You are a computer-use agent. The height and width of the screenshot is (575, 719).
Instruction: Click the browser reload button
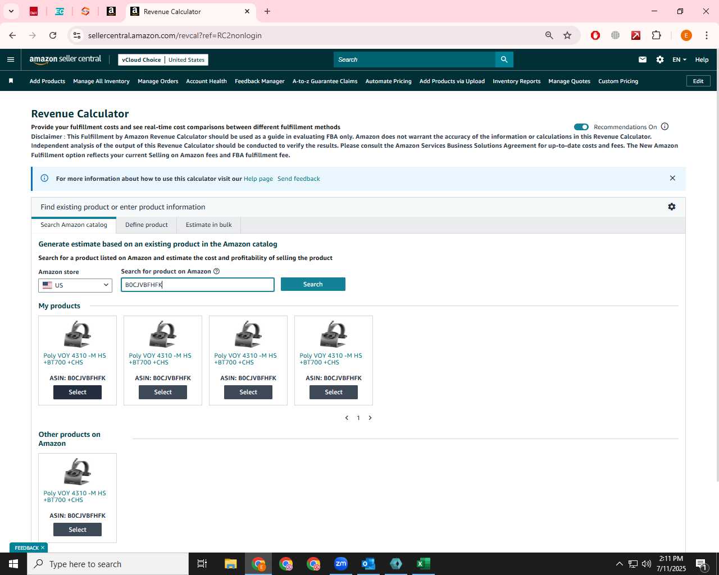point(53,35)
